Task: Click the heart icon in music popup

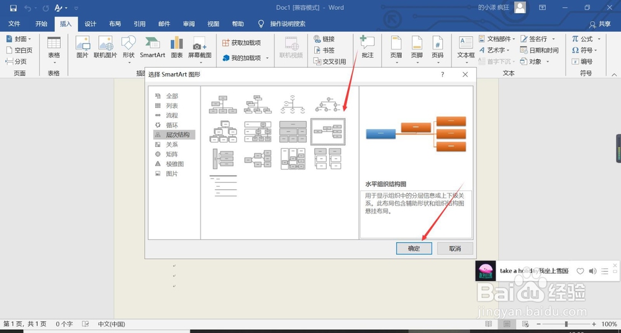Action: [x=580, y=271]
